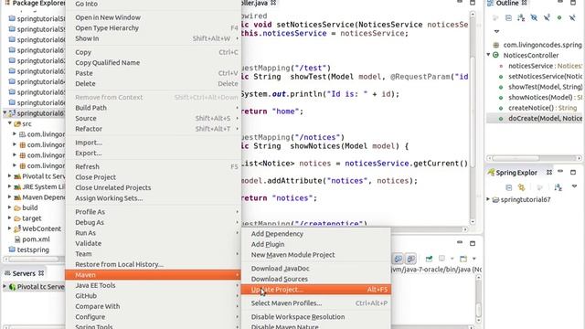Open the Maven context menu entry
This screenshot has width=585, height=329.
pyautogui.click(x=153, y=274)
